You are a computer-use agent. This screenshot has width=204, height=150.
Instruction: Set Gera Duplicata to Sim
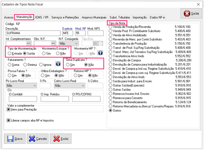[x=68, y=65]
